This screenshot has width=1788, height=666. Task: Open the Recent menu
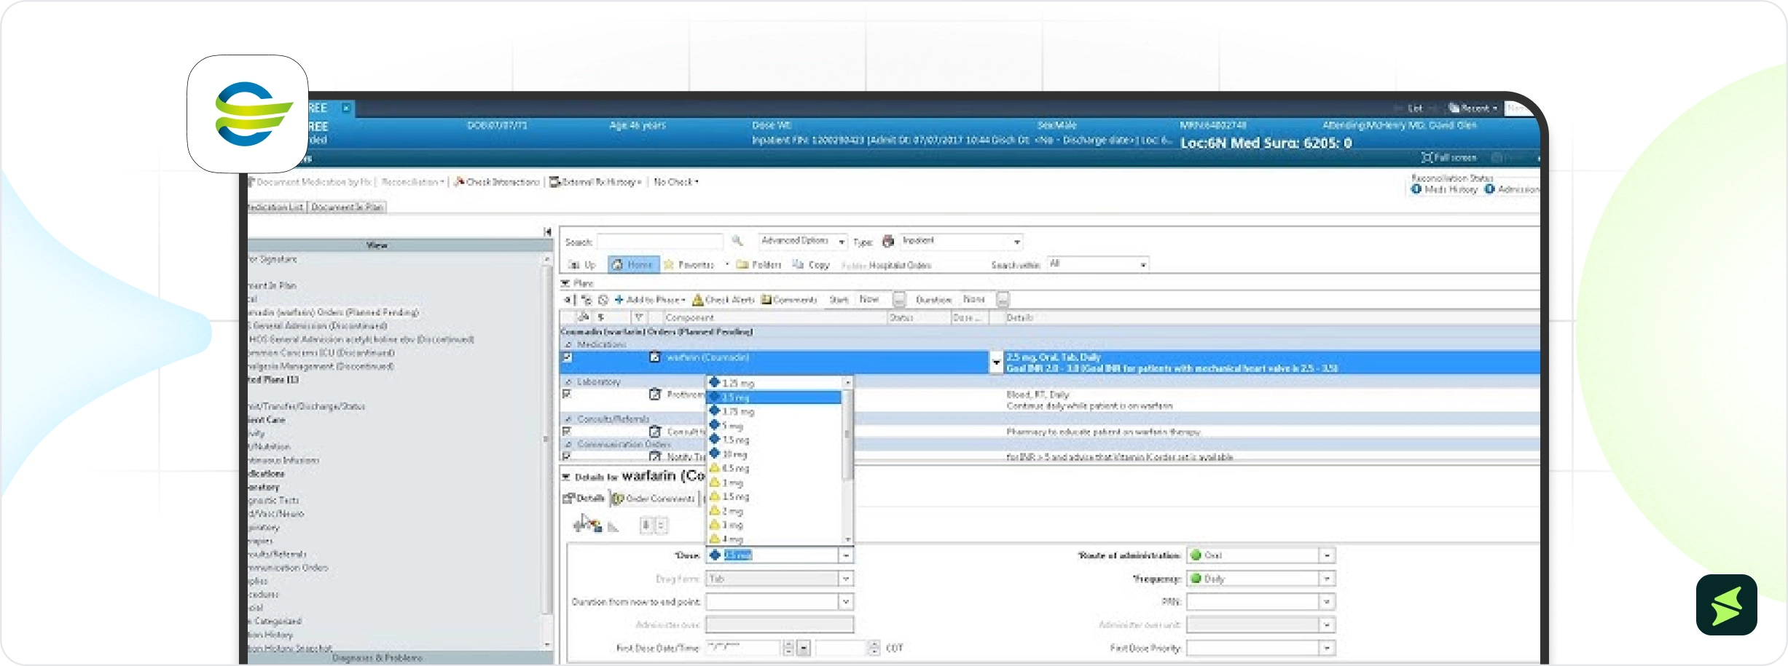tap(1473, 108)
